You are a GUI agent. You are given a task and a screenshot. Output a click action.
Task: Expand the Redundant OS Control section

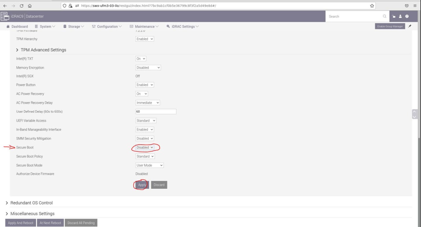tap(31, 203)
